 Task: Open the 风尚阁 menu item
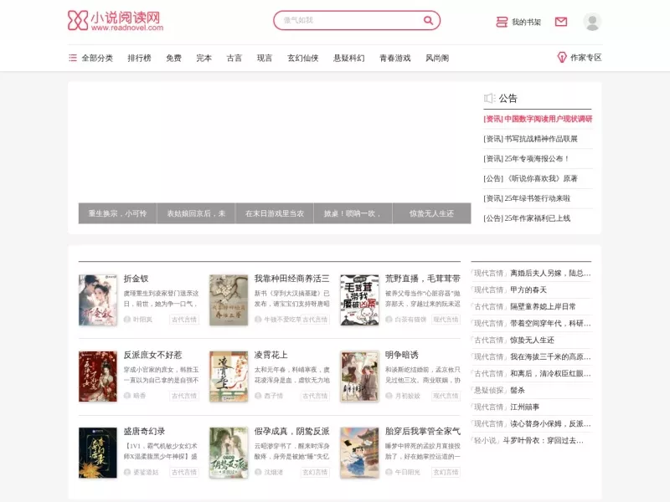[437, 58]
